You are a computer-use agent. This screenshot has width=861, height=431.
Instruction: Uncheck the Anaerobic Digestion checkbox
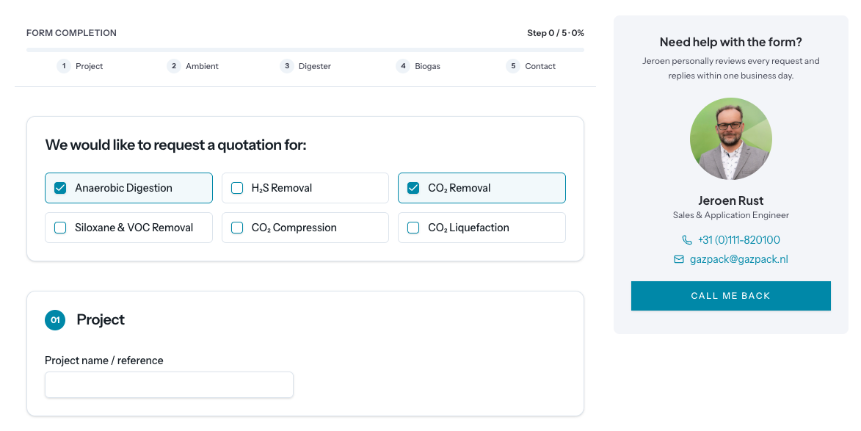click(x=60, y=188)
